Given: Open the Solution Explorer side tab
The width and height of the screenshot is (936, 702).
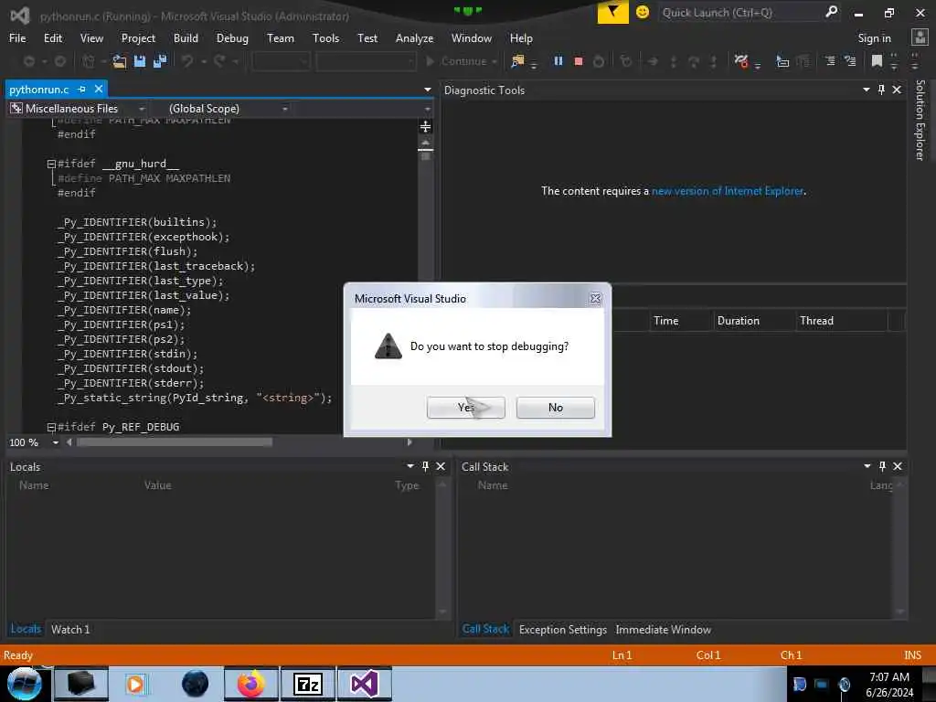Looking at the screenshot, I should pyautogui.click(x=920, y=120).
